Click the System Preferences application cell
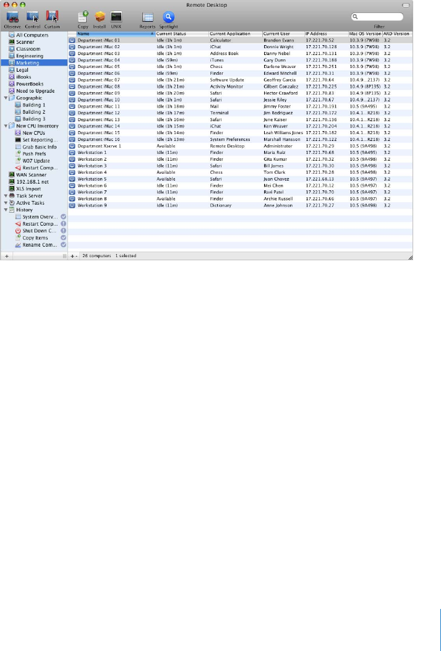 pyautogui.click(x=230, y=140)
